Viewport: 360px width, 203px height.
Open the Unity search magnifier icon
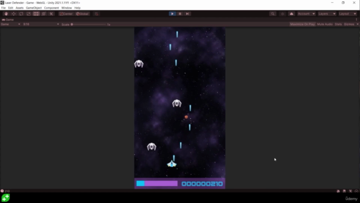pyautogui.click(x=273, y=14)
